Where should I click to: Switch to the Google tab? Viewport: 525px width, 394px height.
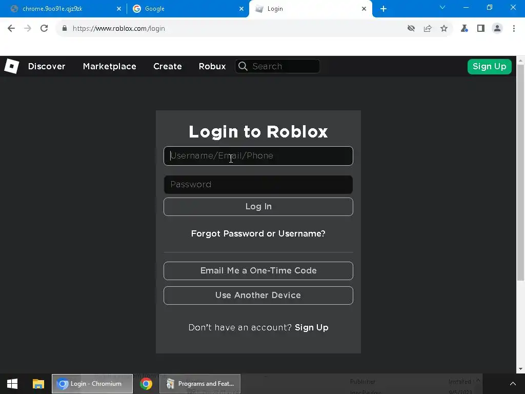pyautogui.click(x=188, y=9)
